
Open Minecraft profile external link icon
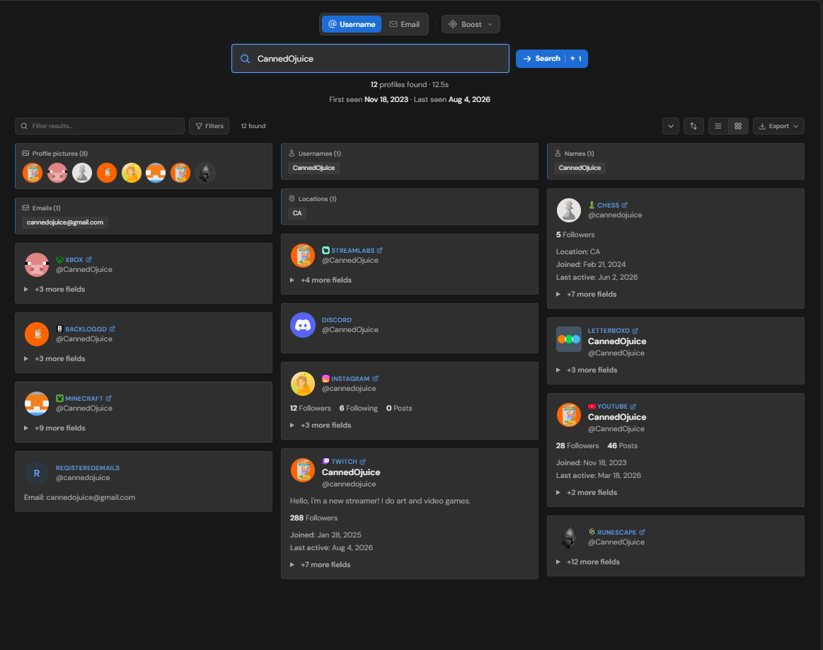click(109, 398)
